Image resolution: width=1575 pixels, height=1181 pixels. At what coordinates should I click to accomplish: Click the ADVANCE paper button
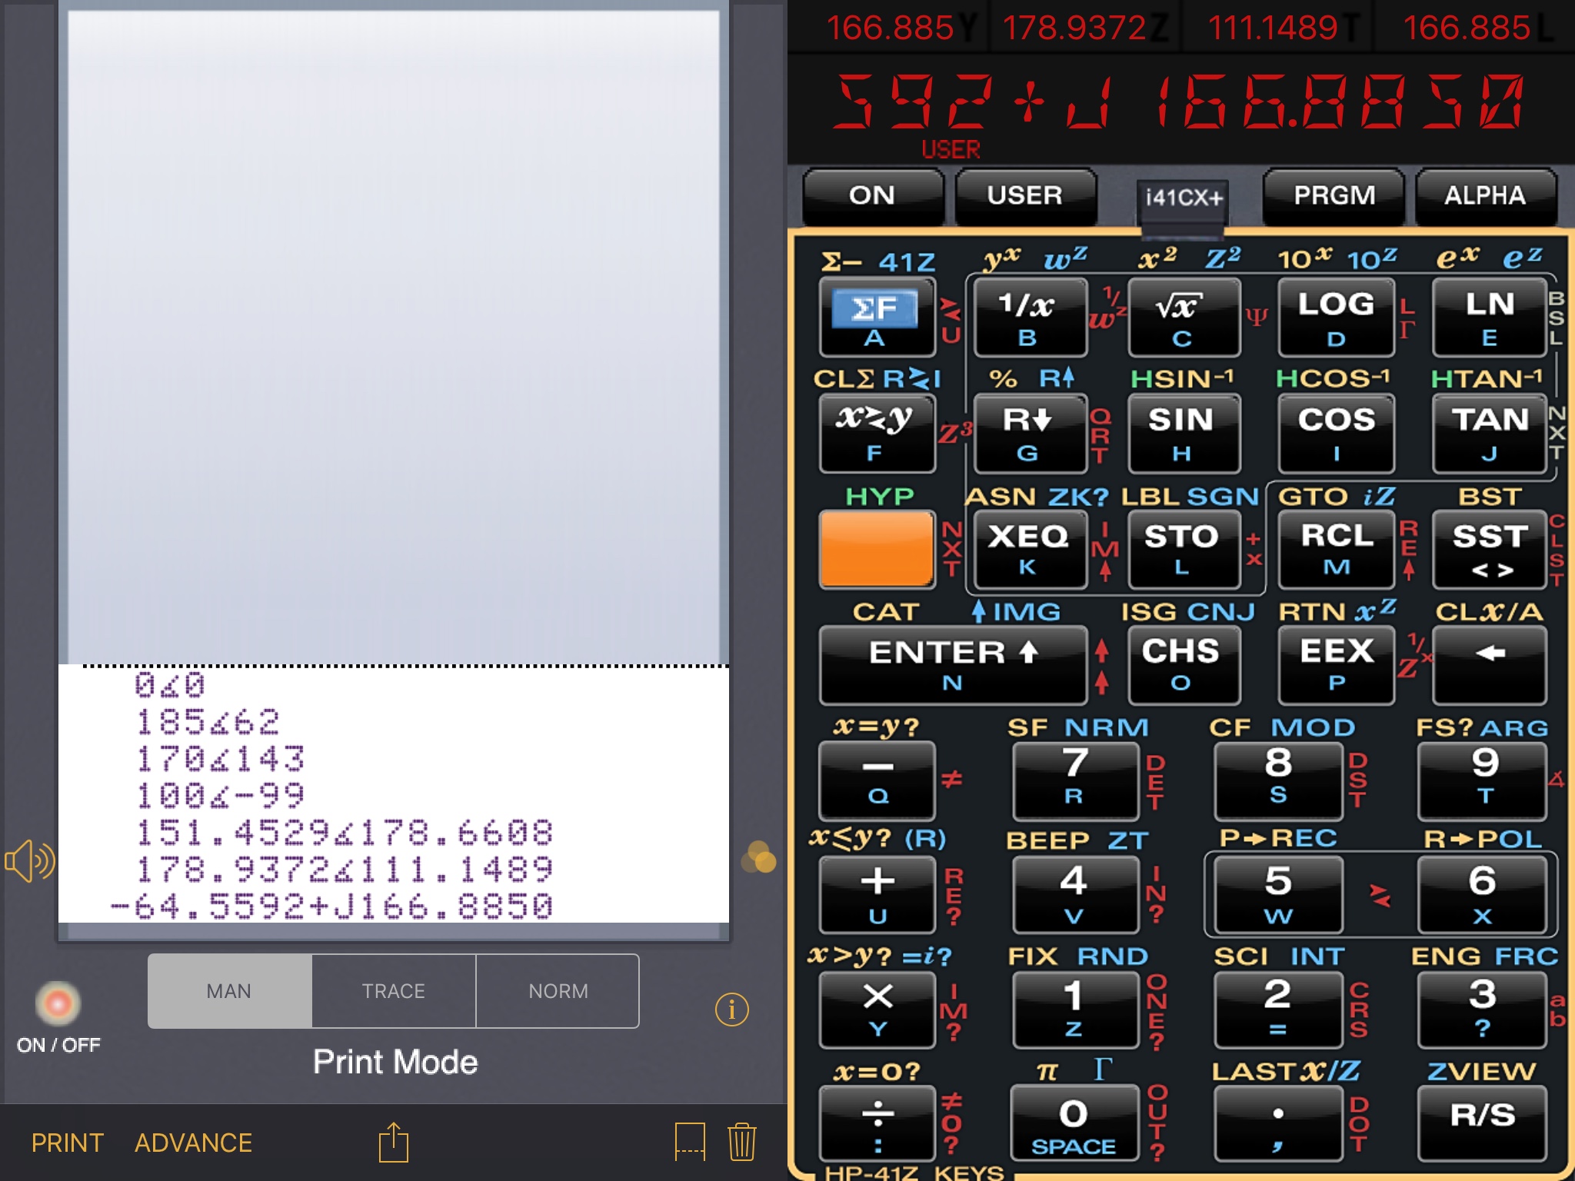point(193,1143)
